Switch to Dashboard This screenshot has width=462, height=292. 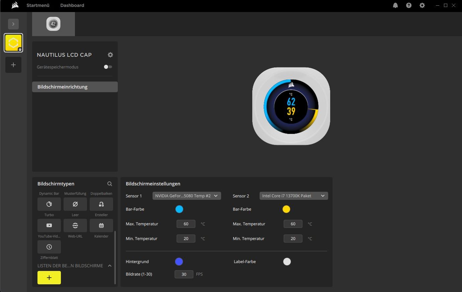click(x=72, y=5)
